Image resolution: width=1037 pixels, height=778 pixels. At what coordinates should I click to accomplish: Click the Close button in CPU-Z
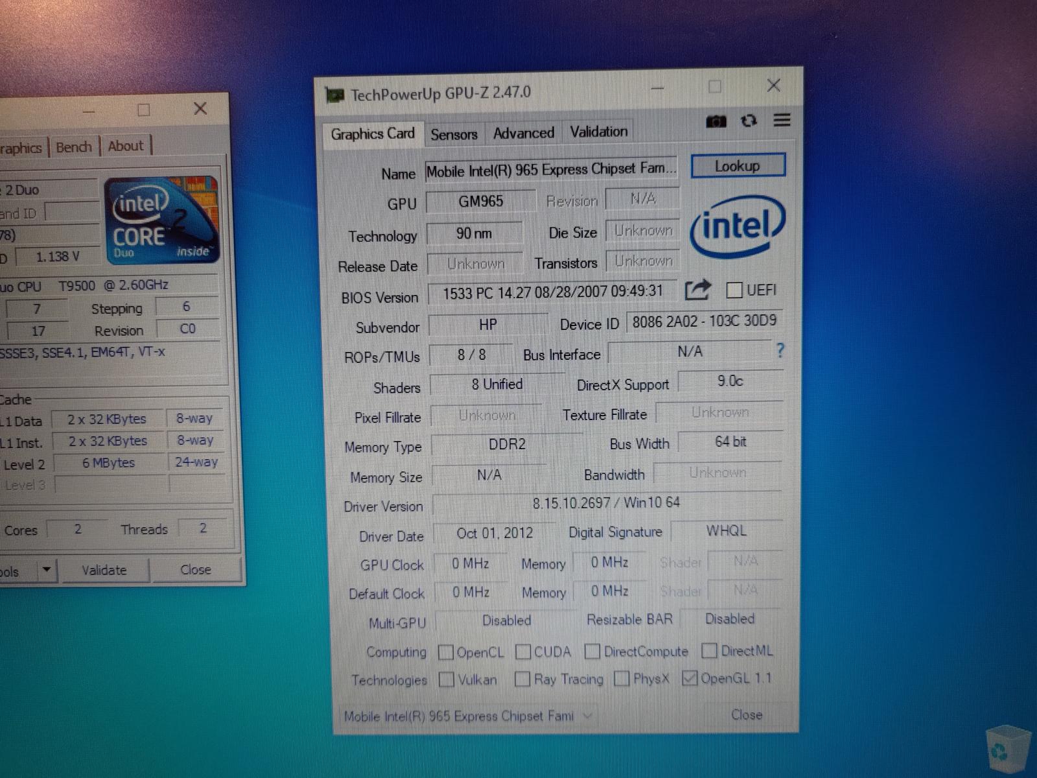click(x=196, y=569)
